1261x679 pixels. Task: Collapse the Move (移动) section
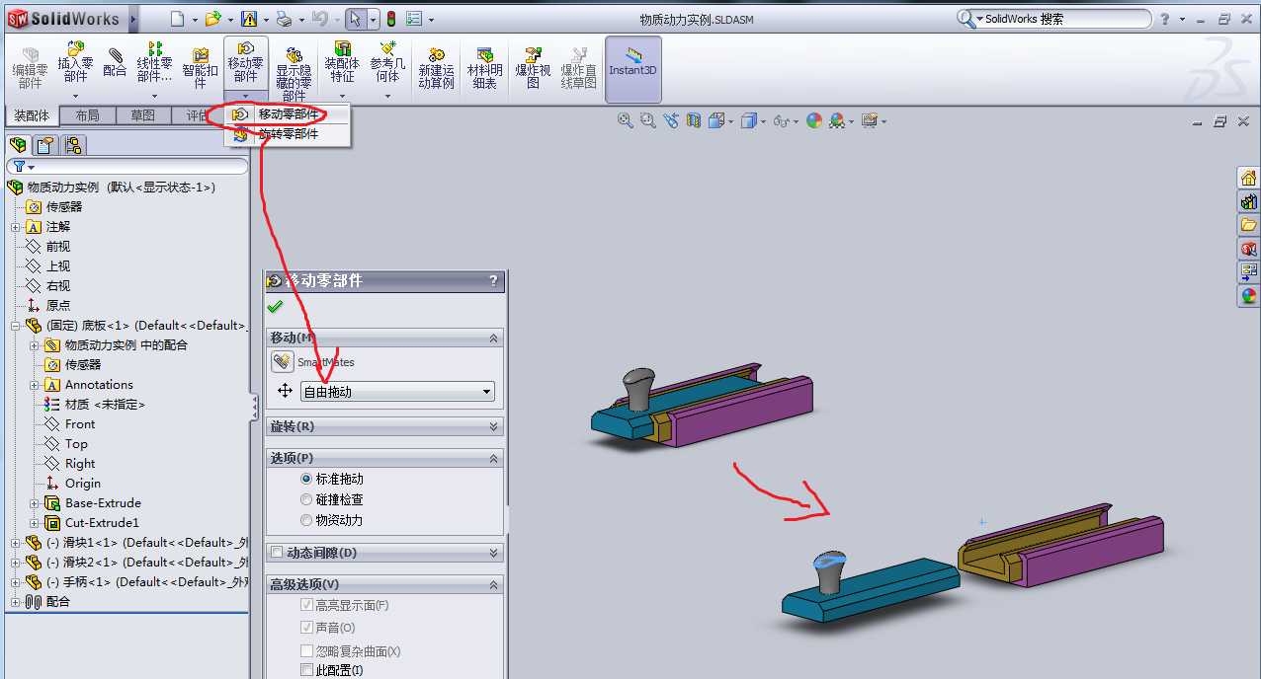click(494, 339)
